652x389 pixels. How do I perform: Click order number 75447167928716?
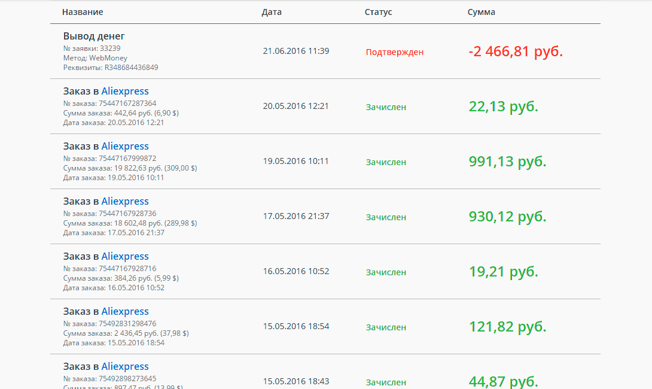click(x=110, y=268)
